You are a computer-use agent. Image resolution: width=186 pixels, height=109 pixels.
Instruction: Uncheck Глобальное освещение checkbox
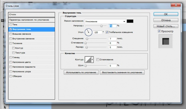[107, 32]
